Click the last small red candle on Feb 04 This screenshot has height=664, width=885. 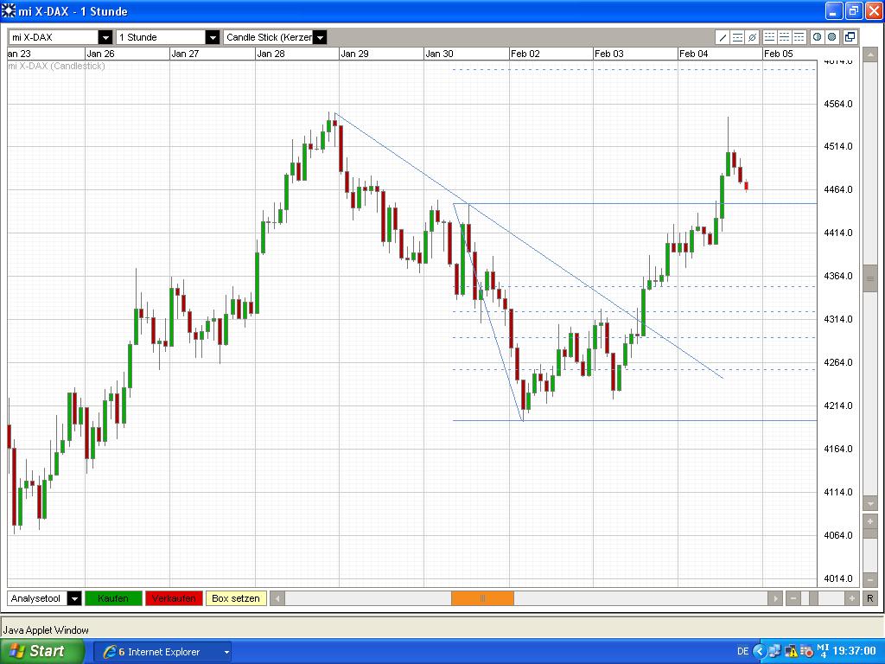(746, 186)
